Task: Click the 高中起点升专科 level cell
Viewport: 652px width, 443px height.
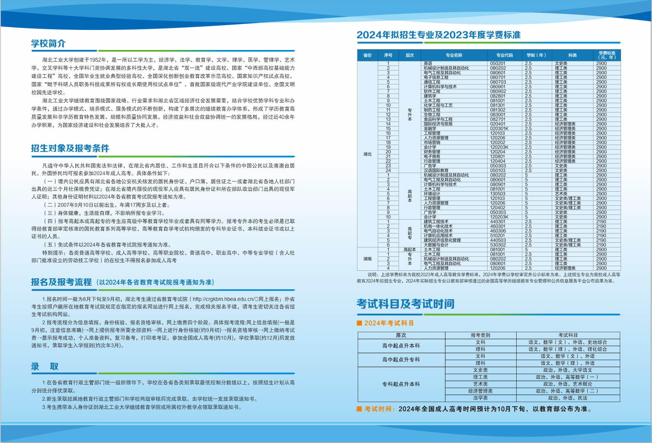Action: coord(401,360)
